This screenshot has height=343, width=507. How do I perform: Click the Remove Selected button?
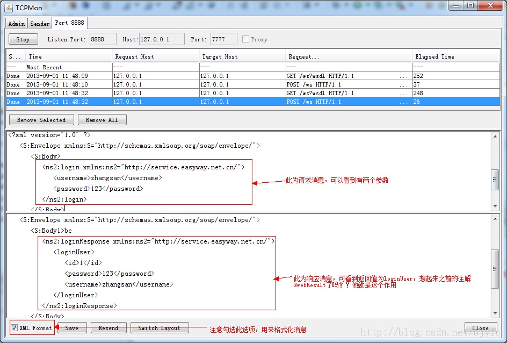(x=41, y=119)
